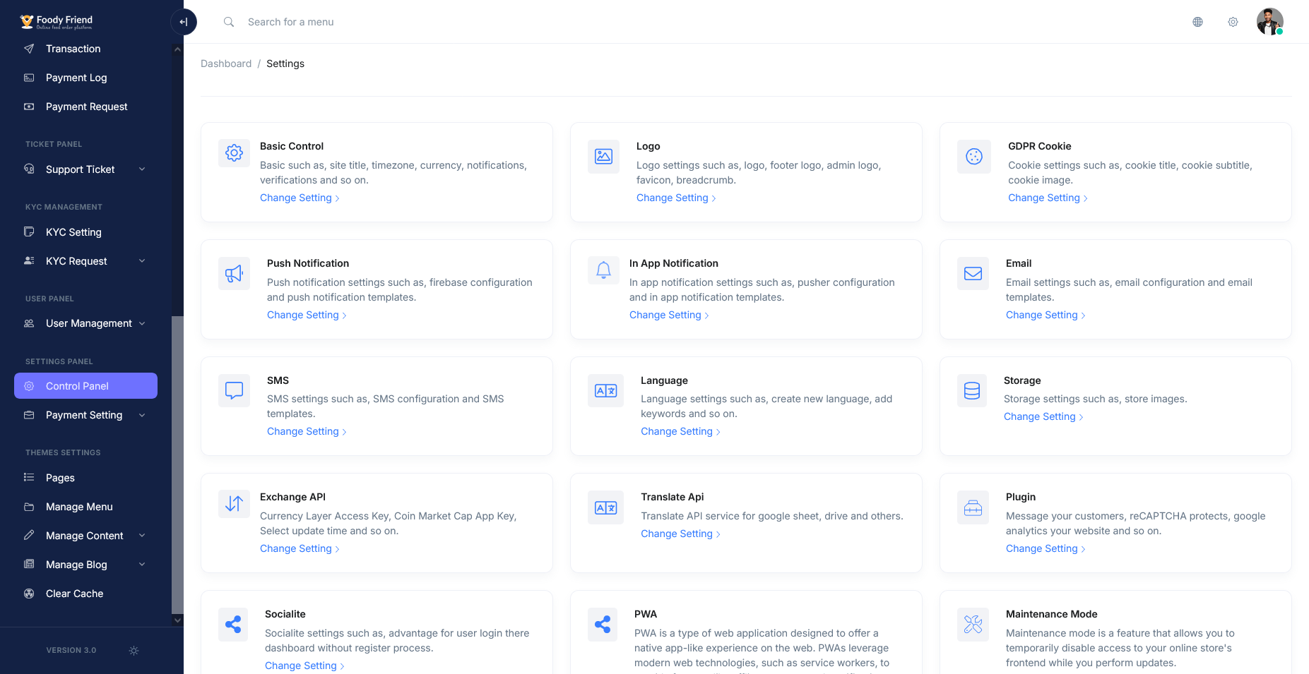Click the Socialite share icon

(x=233, y=625)
